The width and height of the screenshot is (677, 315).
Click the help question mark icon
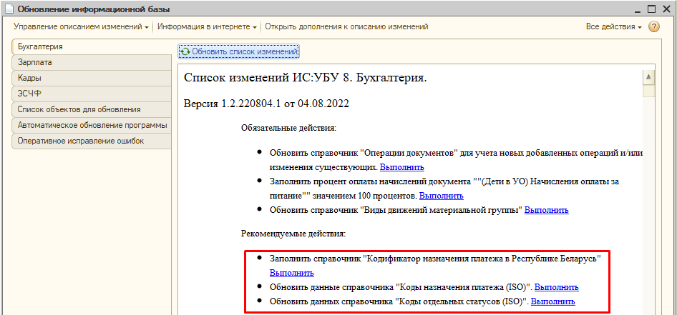(653, 26)
